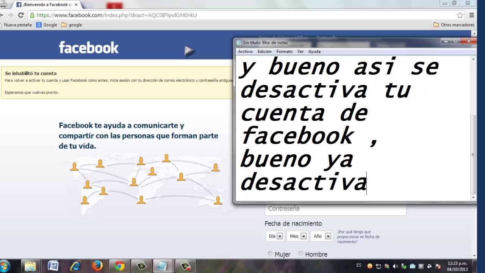Click Notepad scrollbar up arrow
The image size is (485, 273).
[x=473, y=59]
